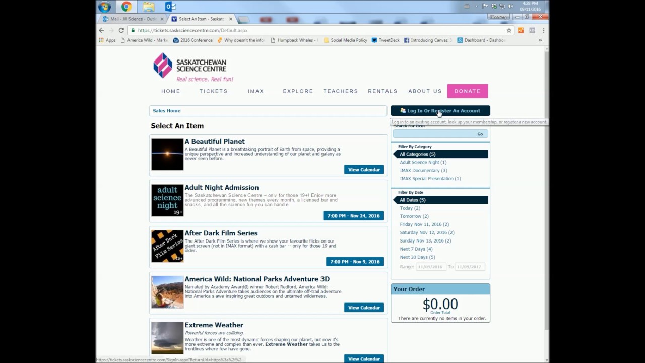Click the range end date field

[x=470, y=267]
